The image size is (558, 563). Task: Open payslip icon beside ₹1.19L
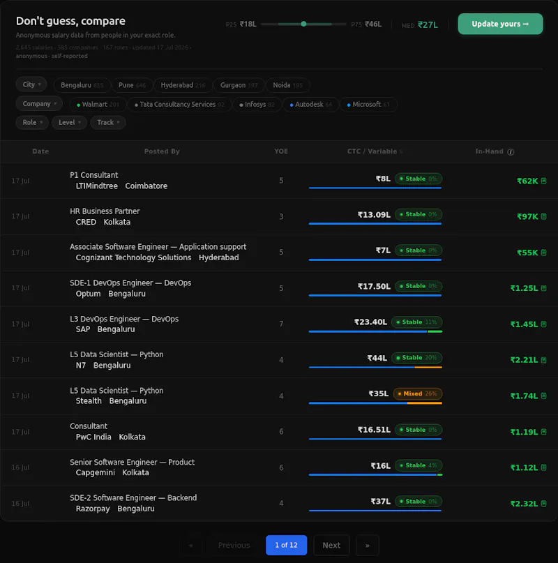[543, 432]
